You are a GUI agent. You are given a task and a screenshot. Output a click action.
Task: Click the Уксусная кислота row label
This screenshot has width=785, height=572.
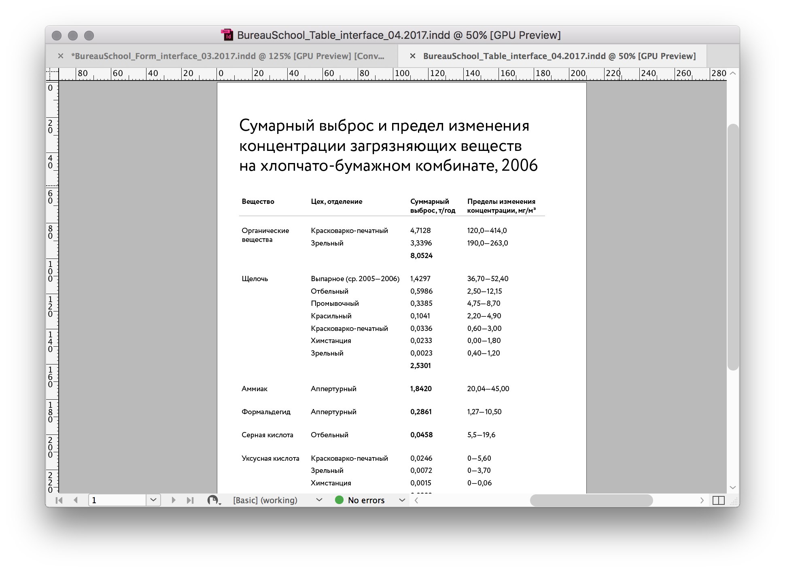tap(270, 458)
